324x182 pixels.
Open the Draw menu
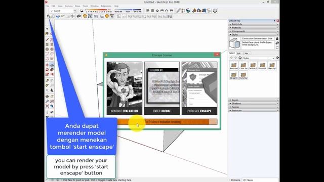tap(77, 6)
